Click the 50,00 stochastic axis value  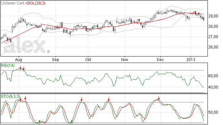(x=213, y=112)
